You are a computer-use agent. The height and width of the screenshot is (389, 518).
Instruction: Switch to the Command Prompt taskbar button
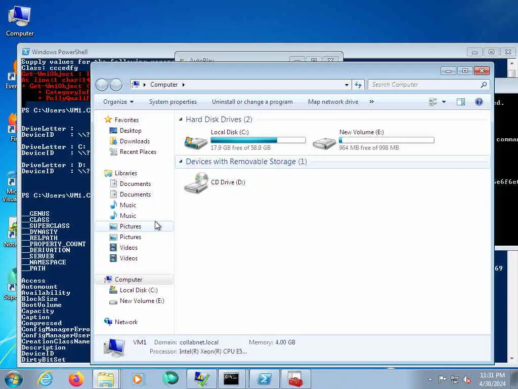[x=231, y=379]
